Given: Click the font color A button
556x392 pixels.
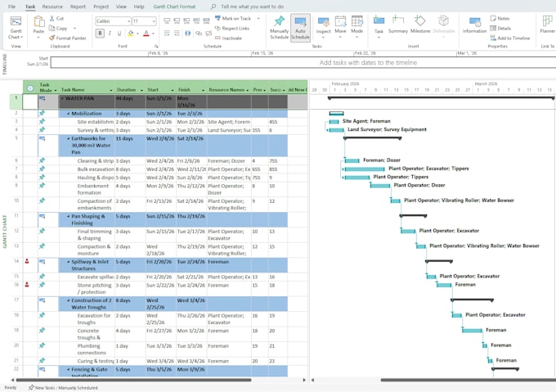Looking at the screenshot, I should 146,34.
